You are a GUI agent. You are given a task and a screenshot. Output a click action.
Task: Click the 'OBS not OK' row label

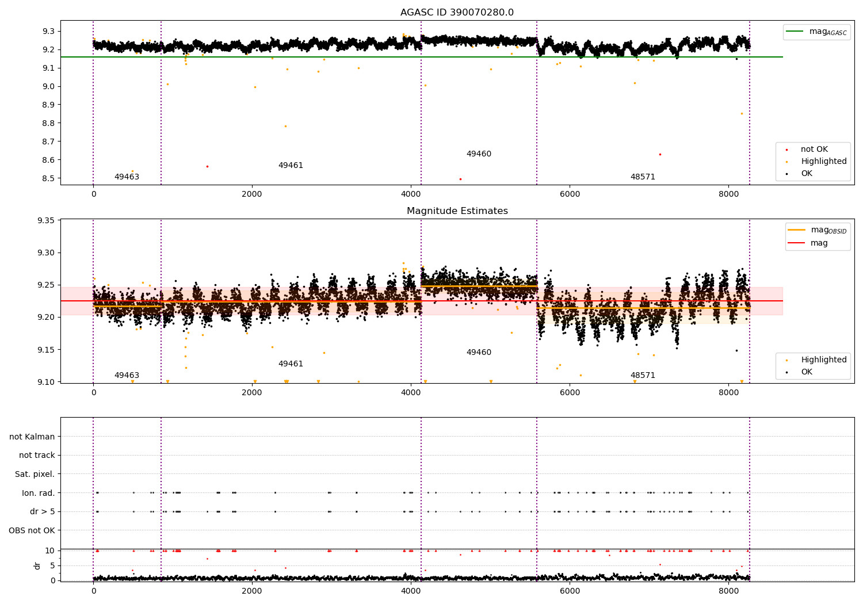click(32, 530)
